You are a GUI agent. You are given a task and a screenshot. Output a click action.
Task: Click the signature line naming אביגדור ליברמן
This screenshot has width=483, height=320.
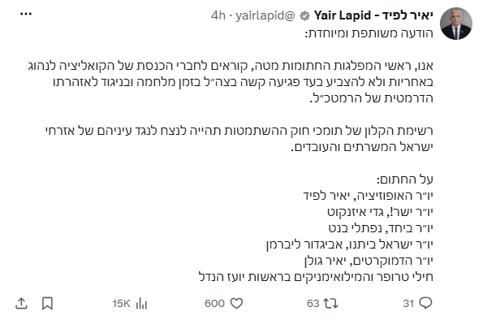tap(350, 244)
